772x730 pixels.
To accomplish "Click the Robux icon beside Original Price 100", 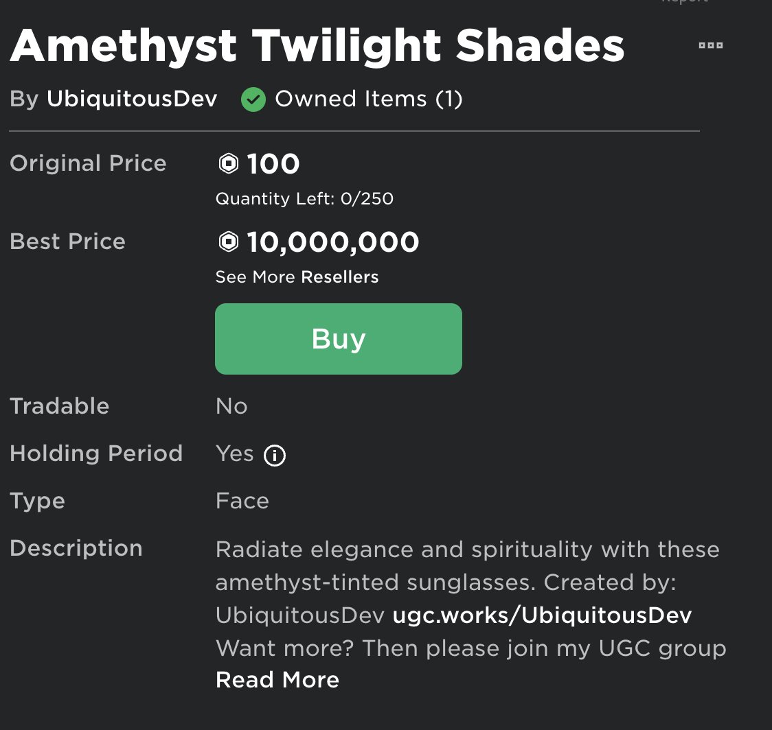I will (228, 163).
